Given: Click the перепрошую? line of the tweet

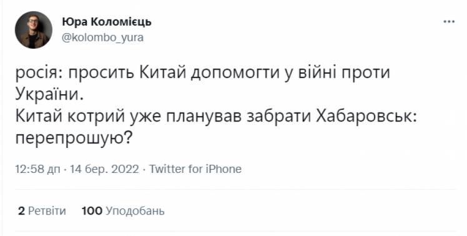Looking at the screenshot, I should point(74,138).
